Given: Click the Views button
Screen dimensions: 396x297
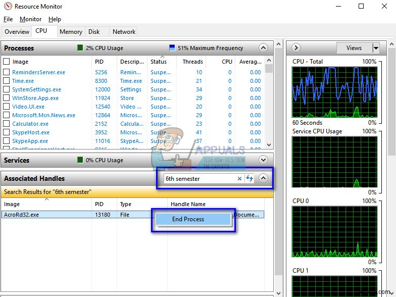Looking at the screenshot, I should tap(354, 48).
